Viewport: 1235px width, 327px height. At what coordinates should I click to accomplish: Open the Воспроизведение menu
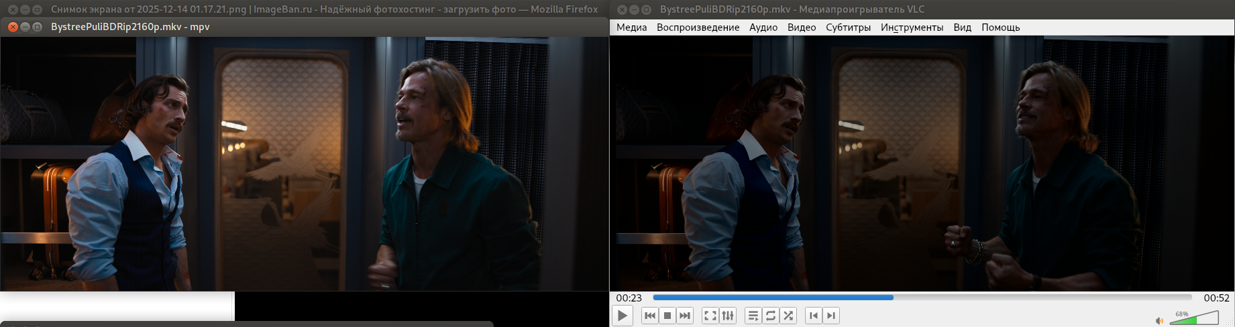click(698, 27)
